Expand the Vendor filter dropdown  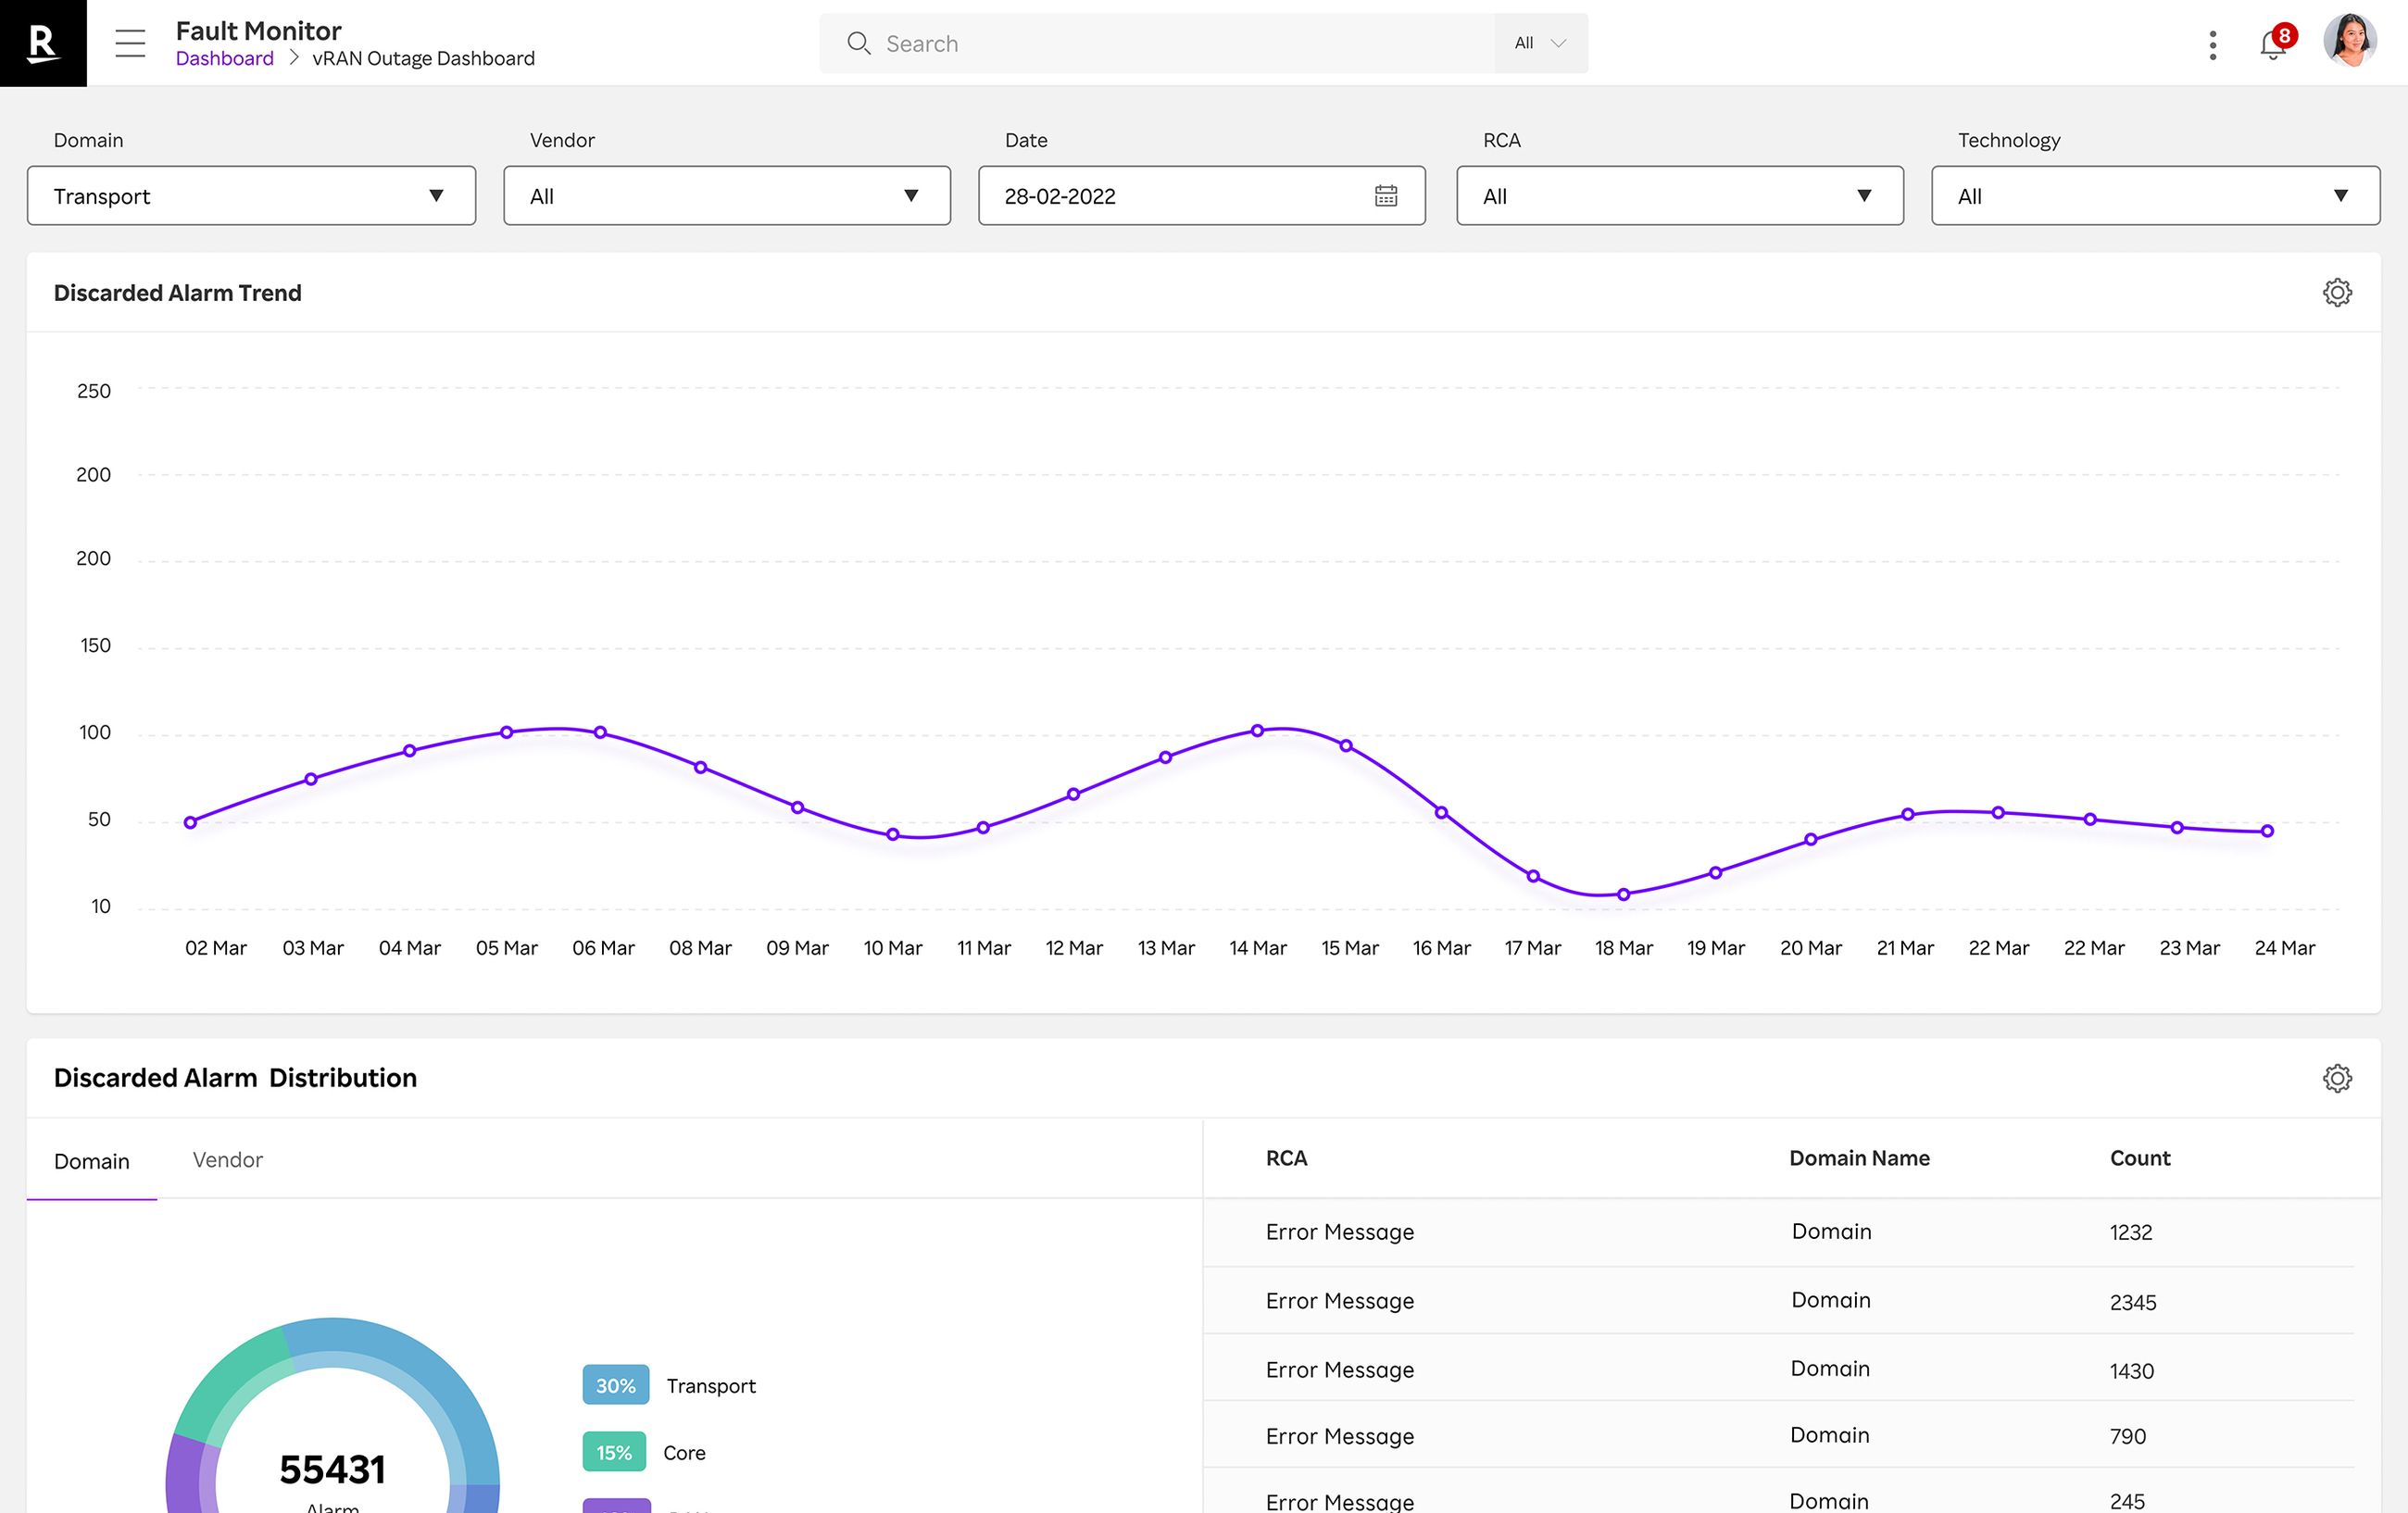(727, 196)
